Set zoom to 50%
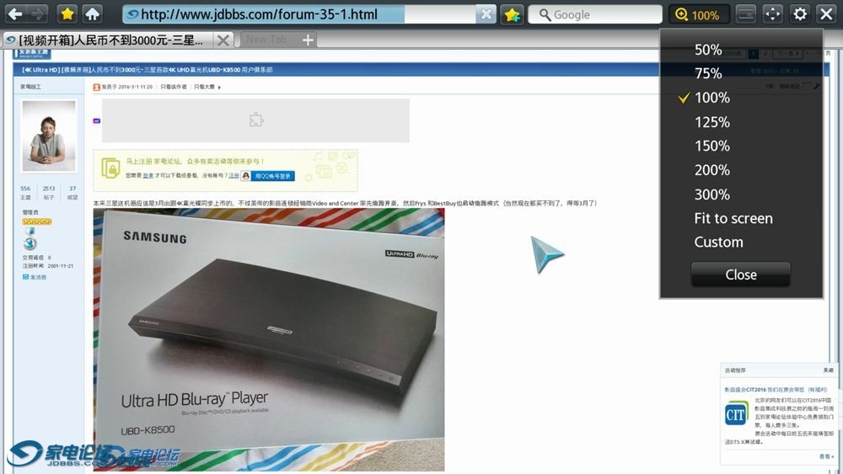The width and height of the screenshot is (843, 474). click(x=708, y=50)
